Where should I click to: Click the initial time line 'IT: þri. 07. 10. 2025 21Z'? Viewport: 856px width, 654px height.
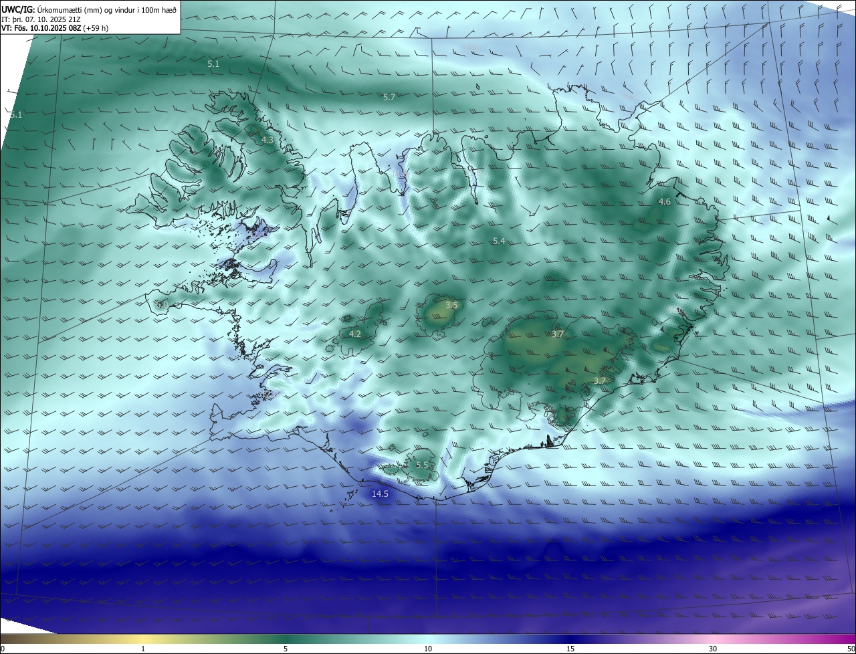point(41,19)
